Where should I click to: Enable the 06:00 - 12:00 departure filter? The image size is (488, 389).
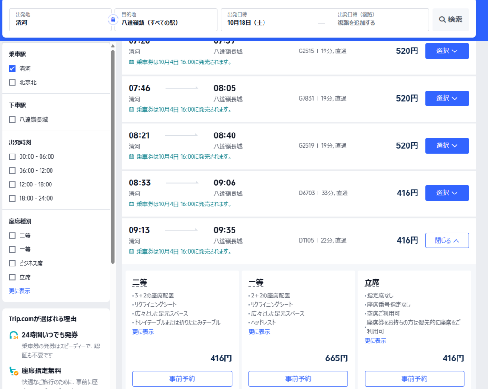pos(12,171)
